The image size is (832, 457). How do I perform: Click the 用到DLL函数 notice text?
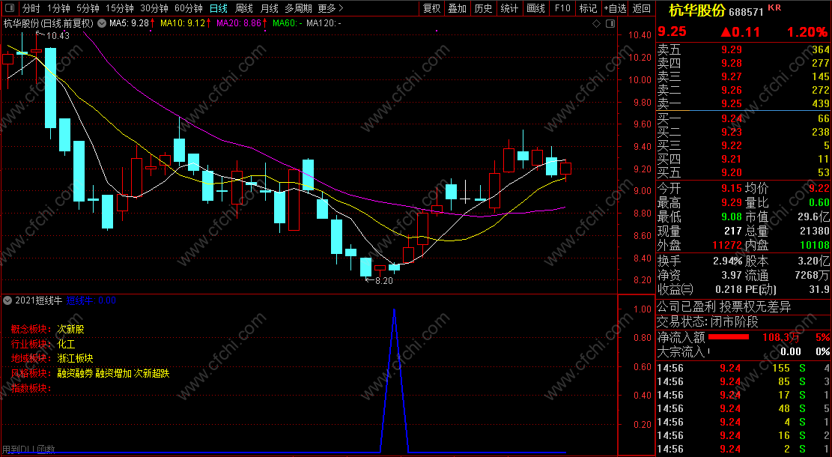(28, 450)
